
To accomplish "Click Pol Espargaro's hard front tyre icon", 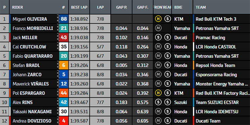I will [158, 93].
